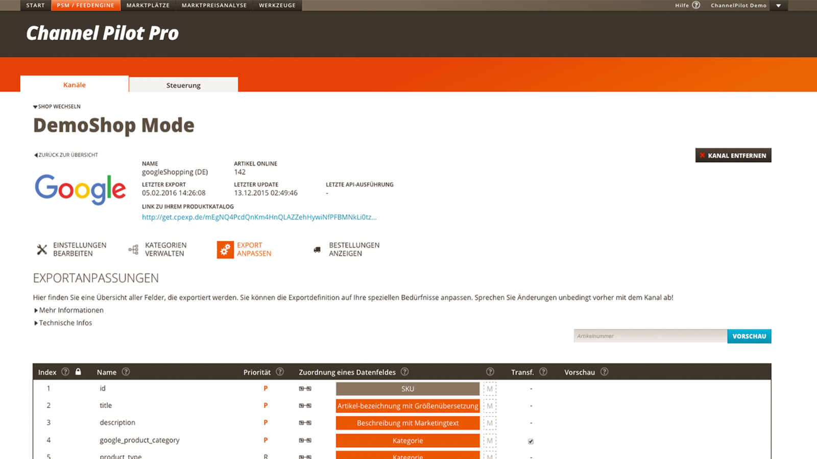Go to the START menu item
Screen dimensions: 817x459
coord(36,6)
